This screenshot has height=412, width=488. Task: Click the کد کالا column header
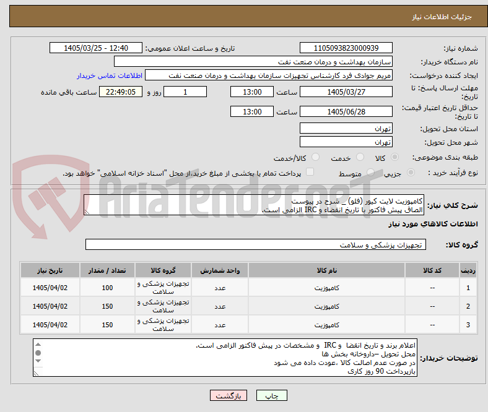pos(432,270)
